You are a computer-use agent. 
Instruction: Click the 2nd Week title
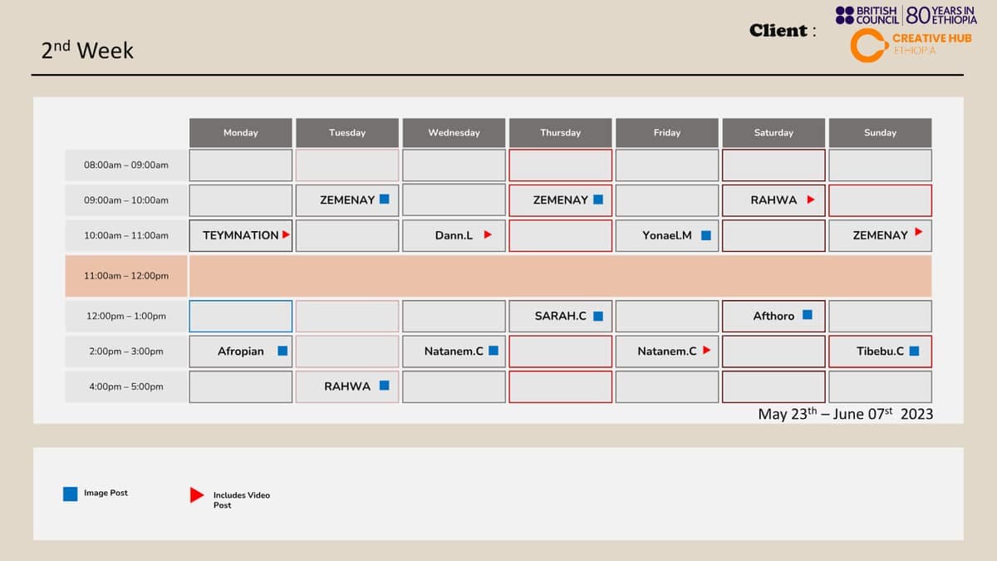pyautogui.click(x=87, y=50)
